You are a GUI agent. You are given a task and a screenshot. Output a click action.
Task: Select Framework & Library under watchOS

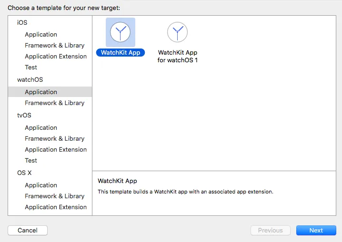pos(54,103)
